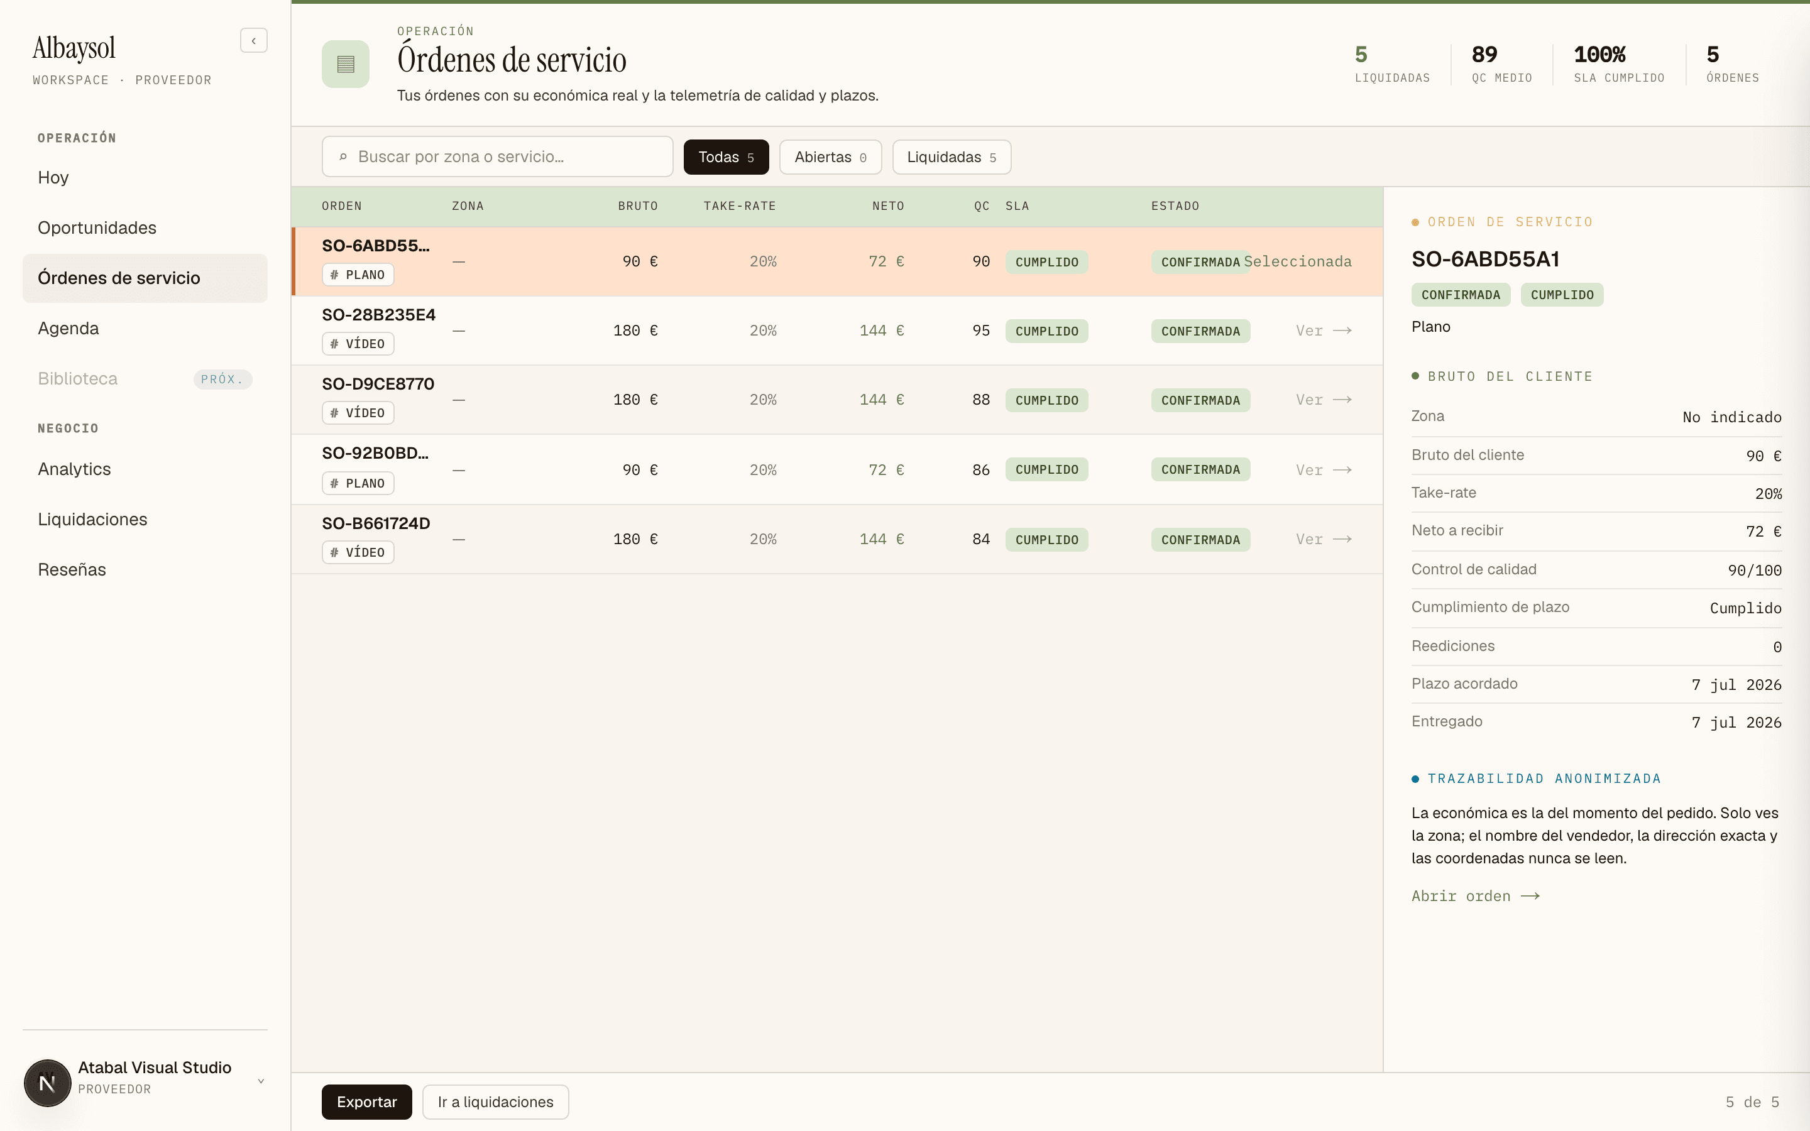Click the 5 de 5 counter
The width and height of the screenshot is (1810, 1131).
click(1752, 1102)
